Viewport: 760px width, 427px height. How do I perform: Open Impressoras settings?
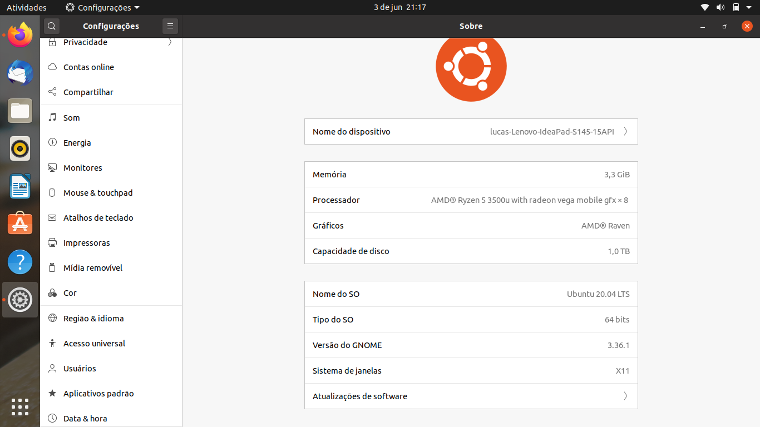111,243
